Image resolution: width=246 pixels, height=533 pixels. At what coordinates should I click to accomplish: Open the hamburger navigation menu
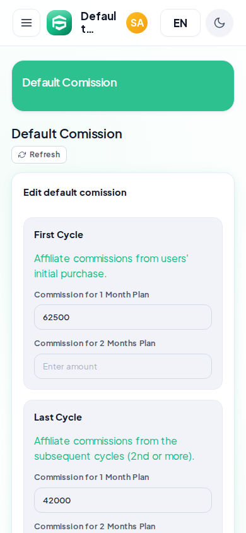26,23
